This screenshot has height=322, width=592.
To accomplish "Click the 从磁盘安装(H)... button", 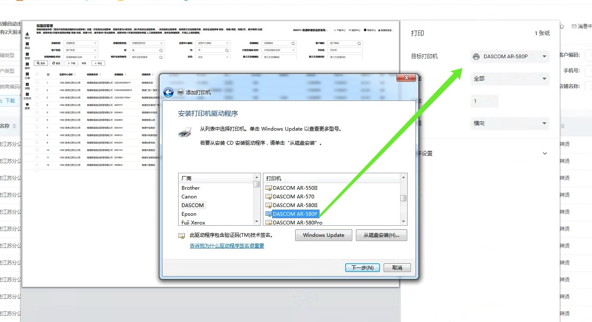I will 382,235.
